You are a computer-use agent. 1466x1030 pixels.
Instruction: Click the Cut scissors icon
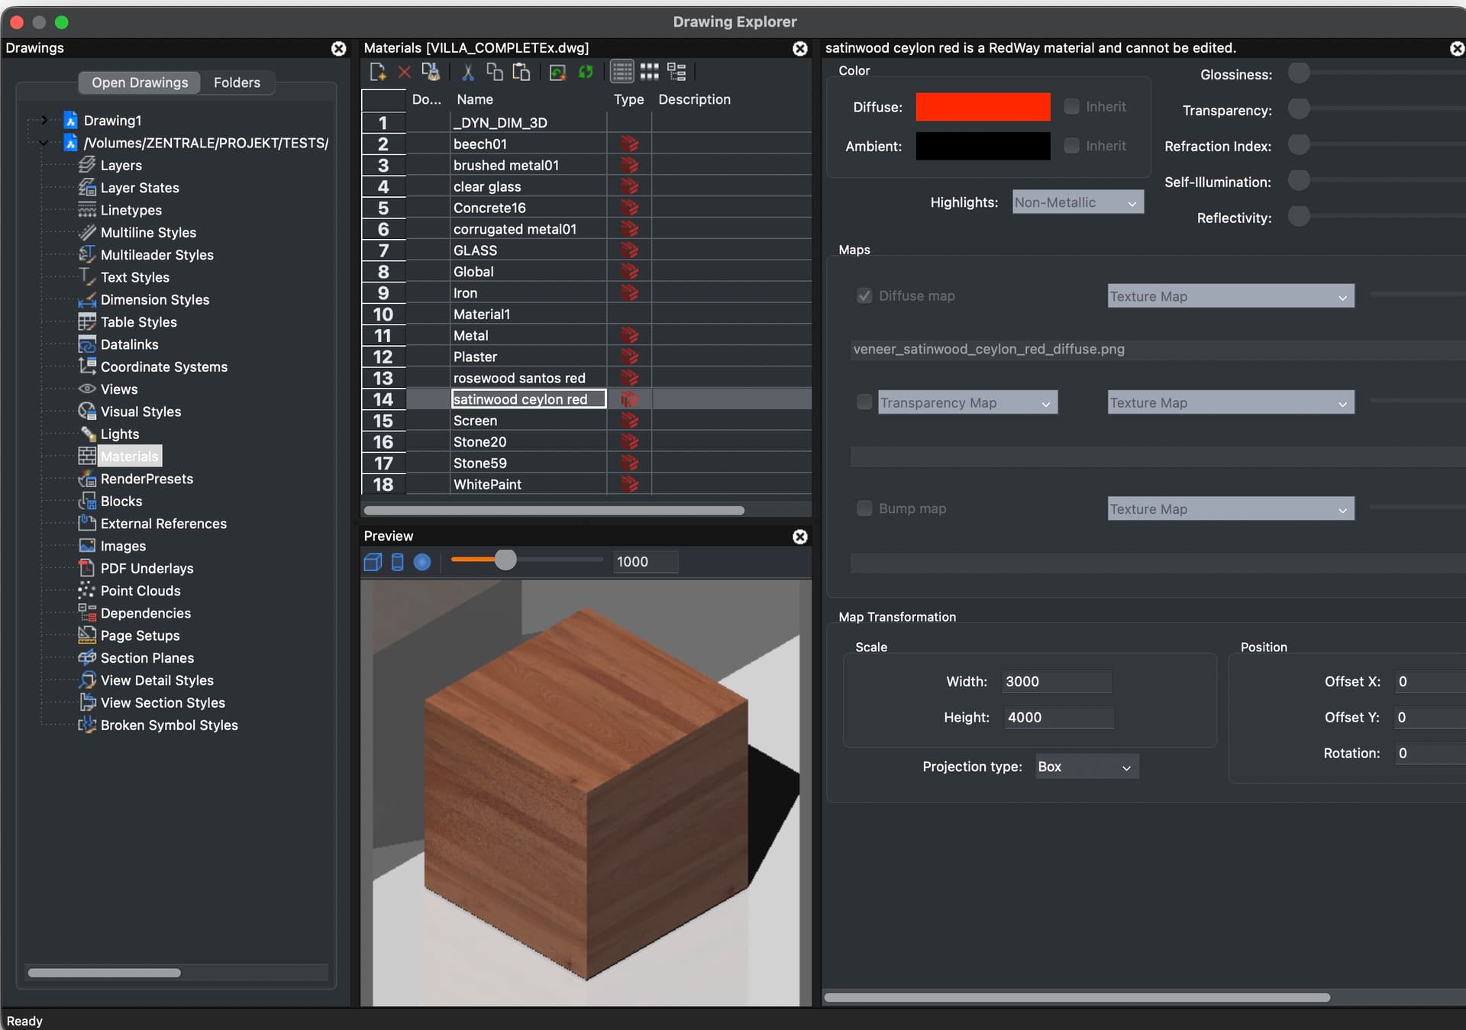(468, 73)
